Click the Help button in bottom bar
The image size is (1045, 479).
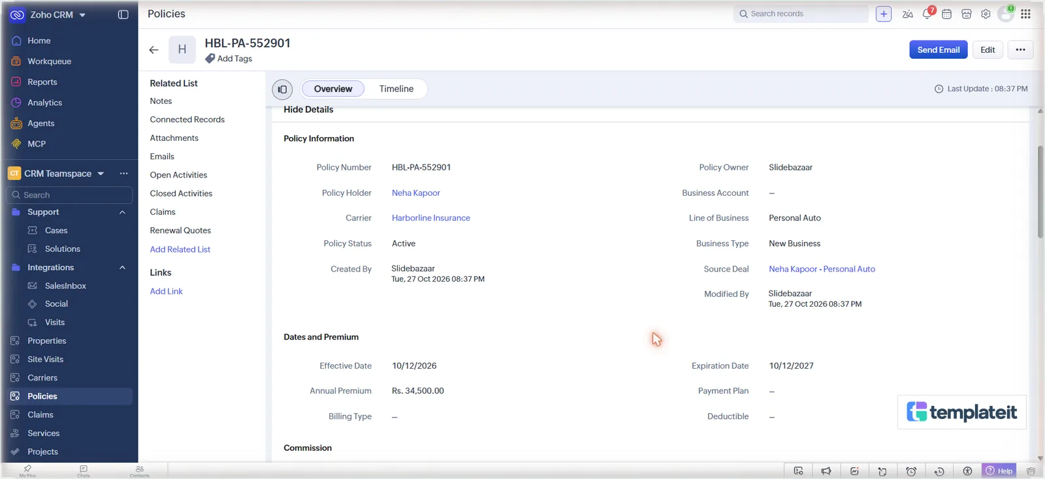pos(999,471)
